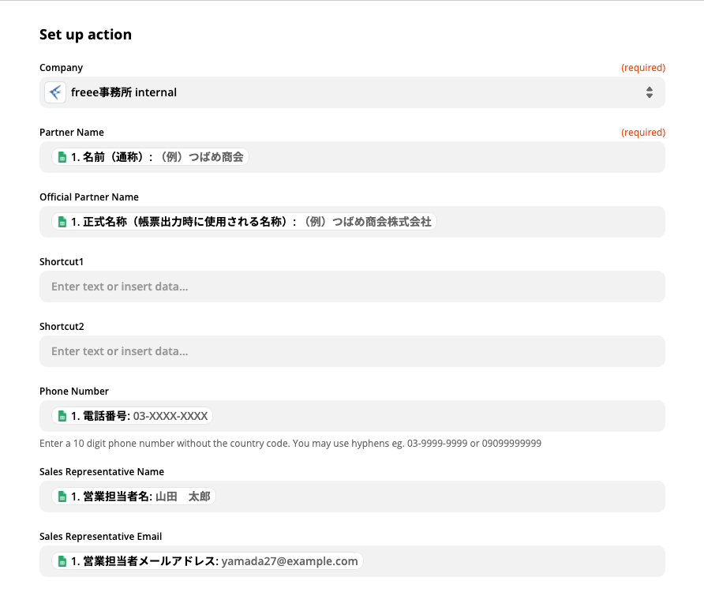
Task: Click the phone number format hint text
Action: point(290,444)
